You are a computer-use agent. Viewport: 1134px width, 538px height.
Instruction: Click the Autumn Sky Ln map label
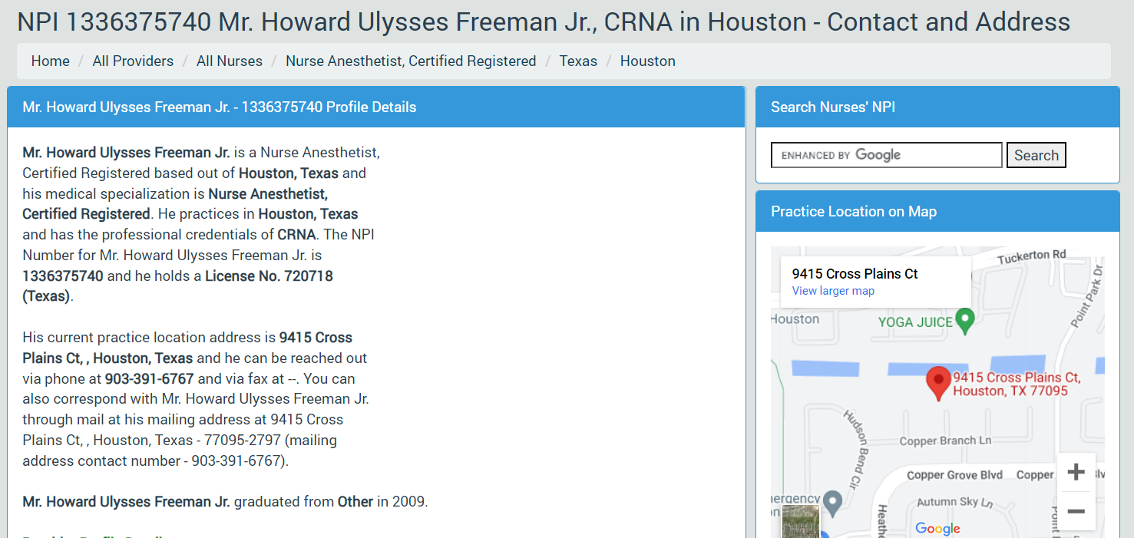click(955, 503)
